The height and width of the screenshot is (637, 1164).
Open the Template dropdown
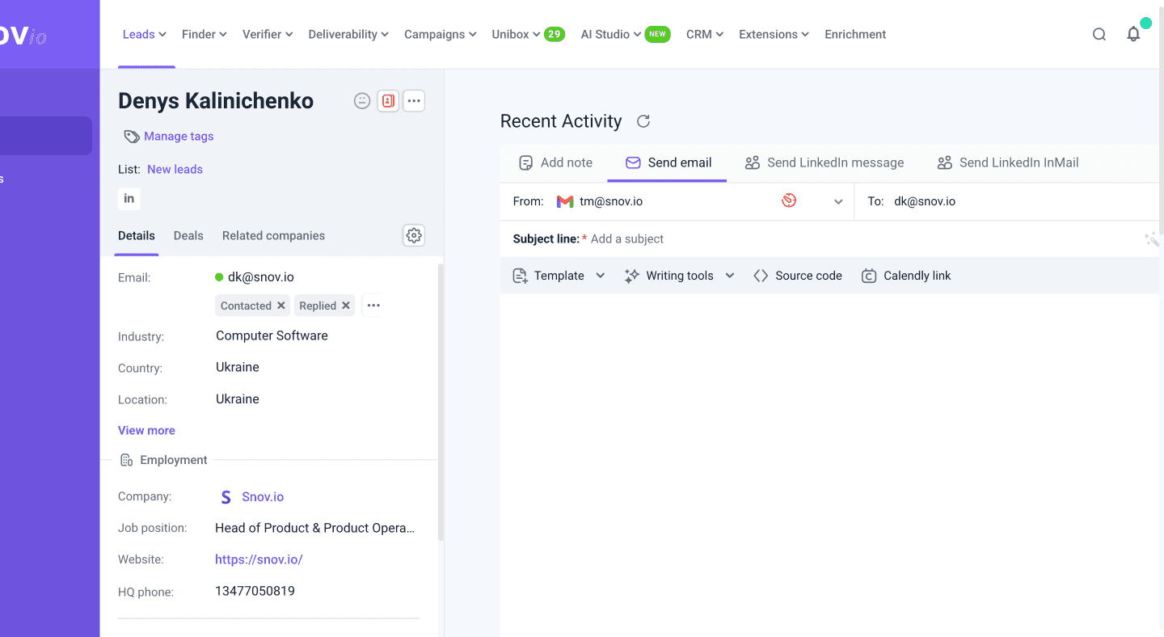pos(559,276)
